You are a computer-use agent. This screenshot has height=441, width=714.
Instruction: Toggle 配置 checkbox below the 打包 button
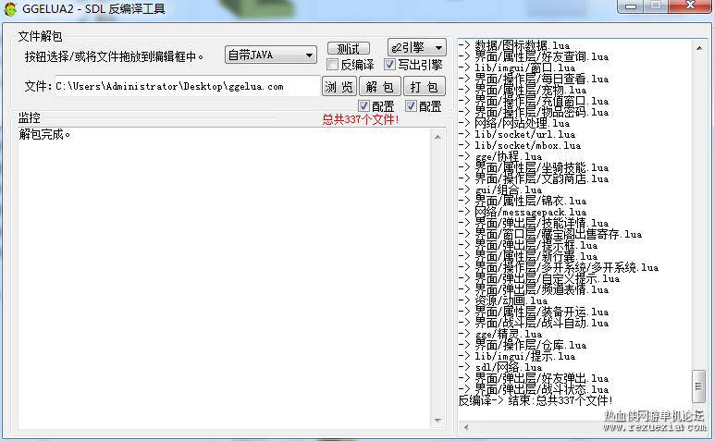coord(411,106)
